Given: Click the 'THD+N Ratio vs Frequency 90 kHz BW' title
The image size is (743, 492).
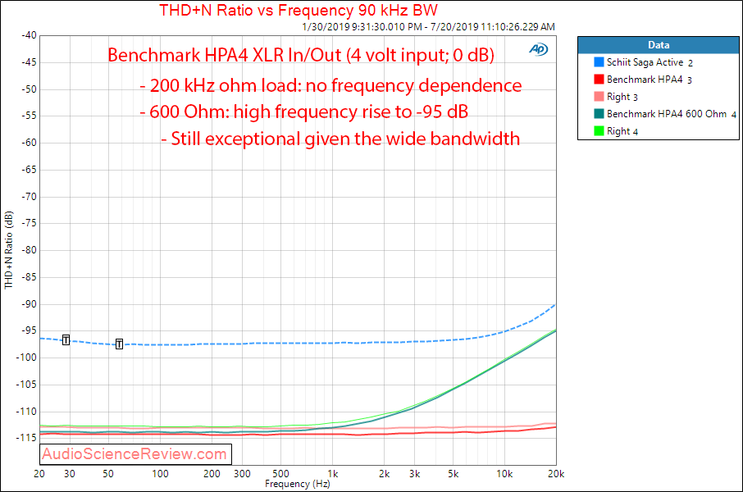Looking at the screenshot, I should tap(298, 10).
